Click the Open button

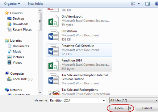pyautogui.click(x=119, y=108)
